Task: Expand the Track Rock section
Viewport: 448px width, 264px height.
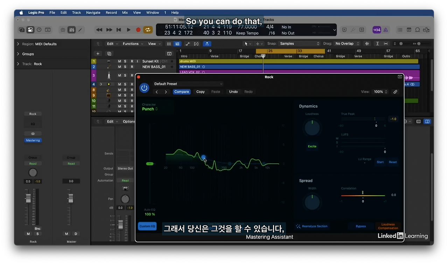Action: tap(18, 64)
